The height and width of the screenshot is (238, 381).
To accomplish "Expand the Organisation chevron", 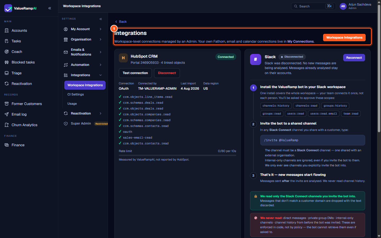I will pos(101,39).
